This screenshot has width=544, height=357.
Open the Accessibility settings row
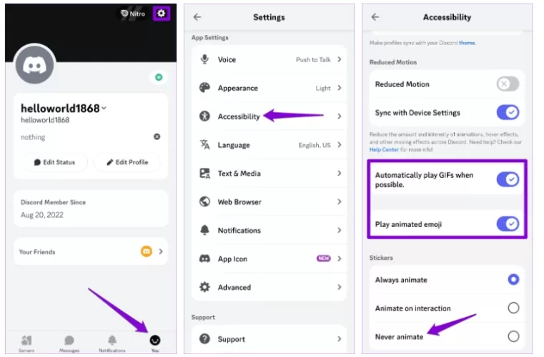coord(269,116)
